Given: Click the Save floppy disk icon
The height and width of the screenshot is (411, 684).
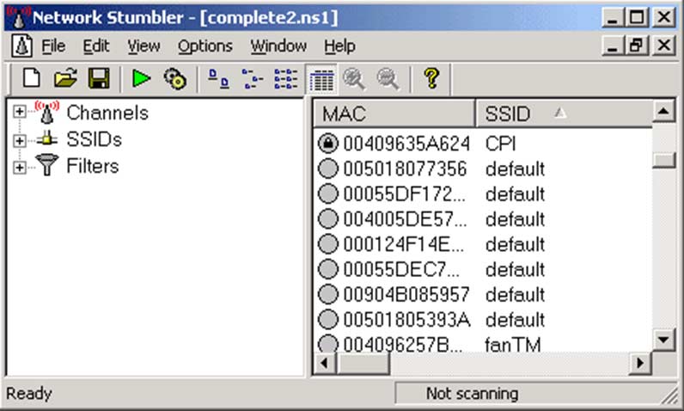Looking at the screenshot, I should [99, 78].
